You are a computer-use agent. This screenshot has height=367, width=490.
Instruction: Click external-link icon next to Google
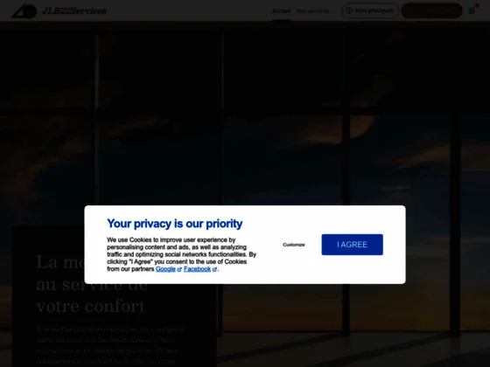pyautogui.click(x=179, y=270)
